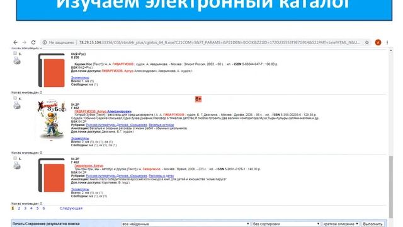Click the '84(2=Рус)' shelf mark in record 3
The image size is (403, 227).
tap(78, 54)
